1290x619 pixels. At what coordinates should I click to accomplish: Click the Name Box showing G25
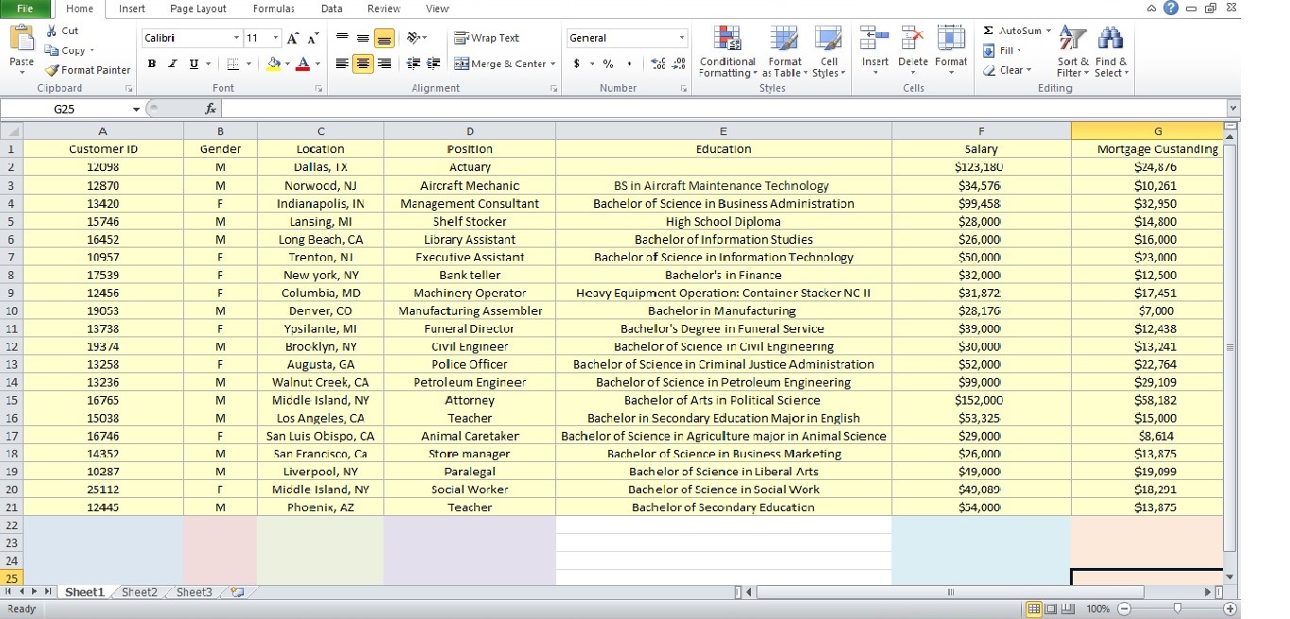(64, 109)
